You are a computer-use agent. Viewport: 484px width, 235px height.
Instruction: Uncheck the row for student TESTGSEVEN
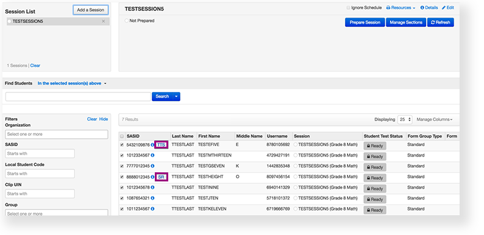[122, 166]
